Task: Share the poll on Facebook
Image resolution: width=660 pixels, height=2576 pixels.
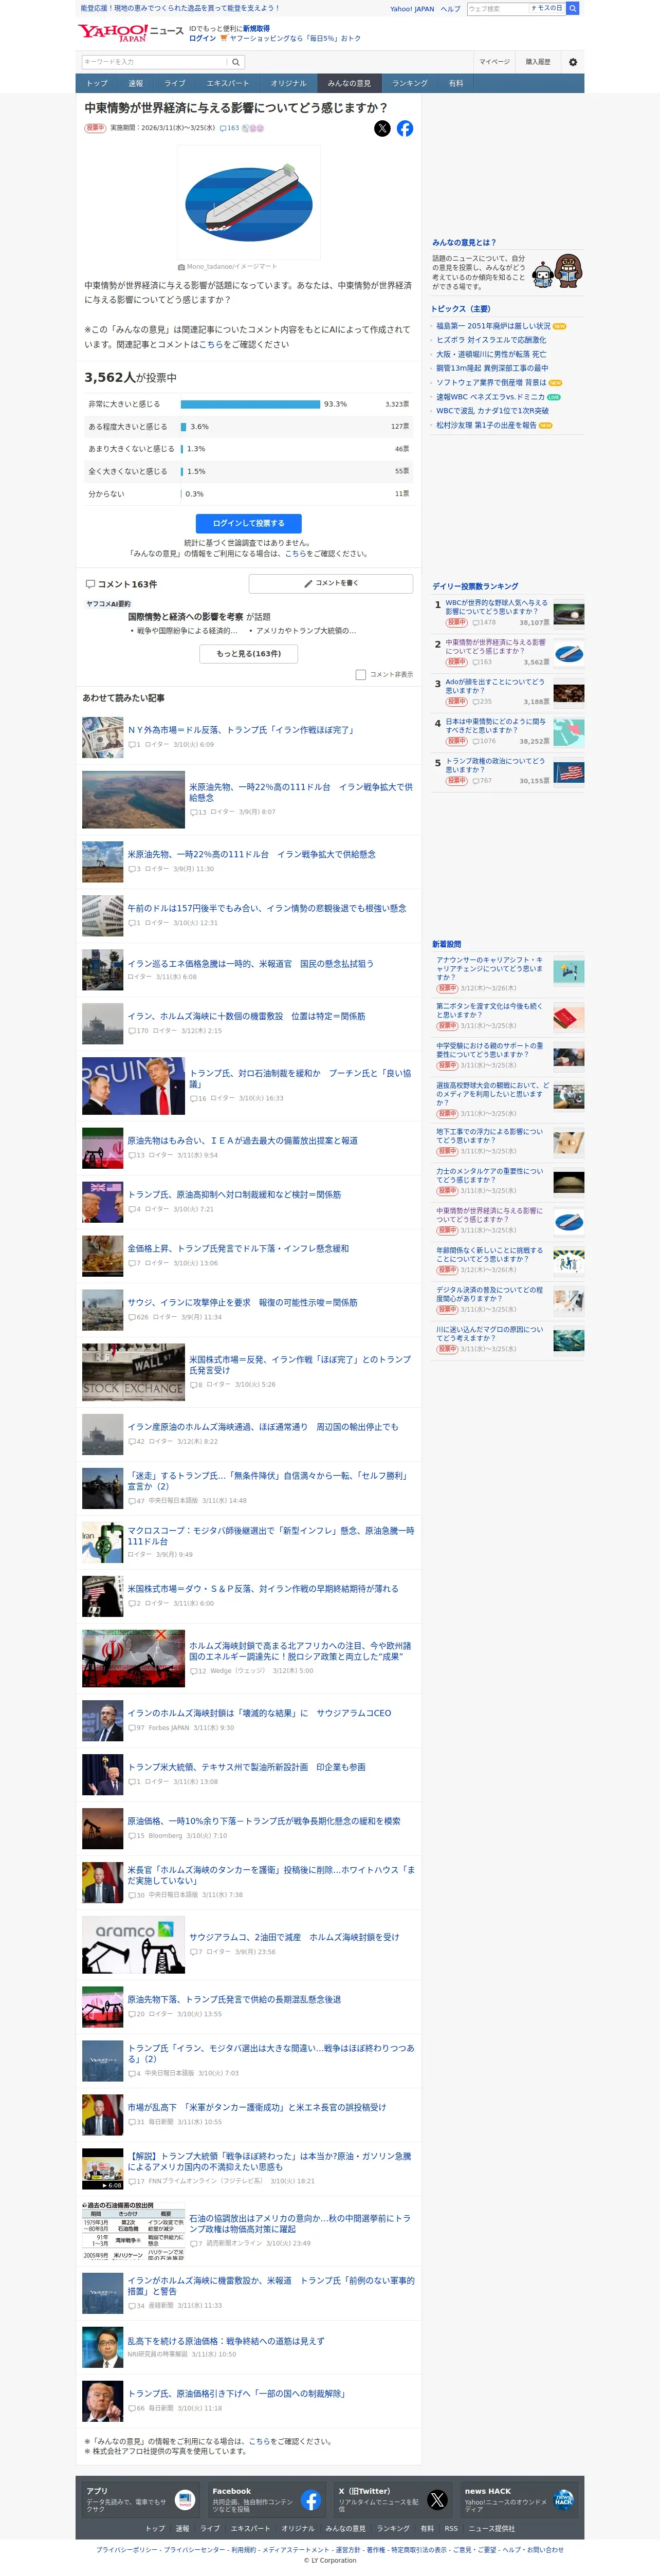Action: pyautogui.click(x=405, y=128)
